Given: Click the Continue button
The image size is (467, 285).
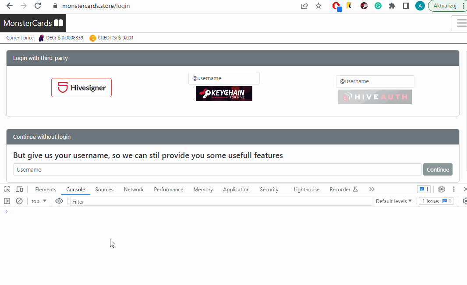Looking at the screenshot, I should [438, 169].
